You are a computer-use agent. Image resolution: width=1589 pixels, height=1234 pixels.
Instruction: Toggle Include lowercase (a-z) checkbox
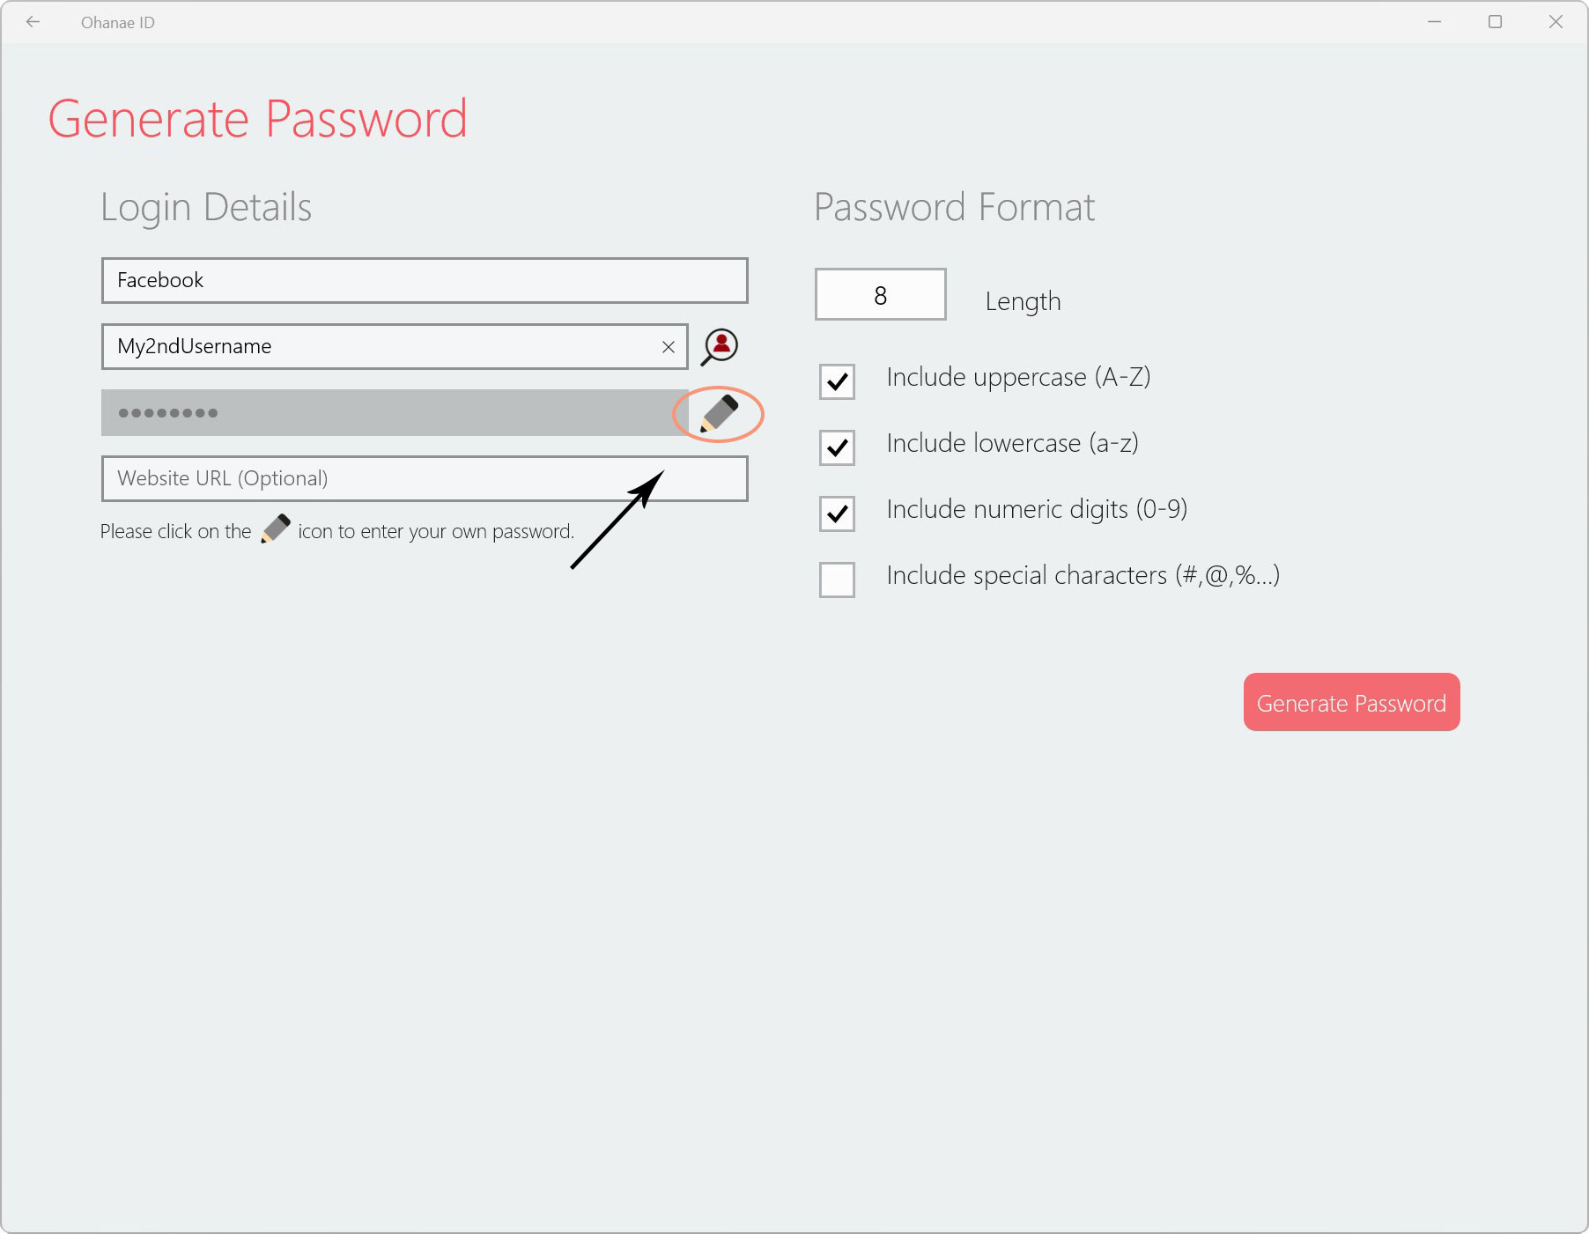837,447
